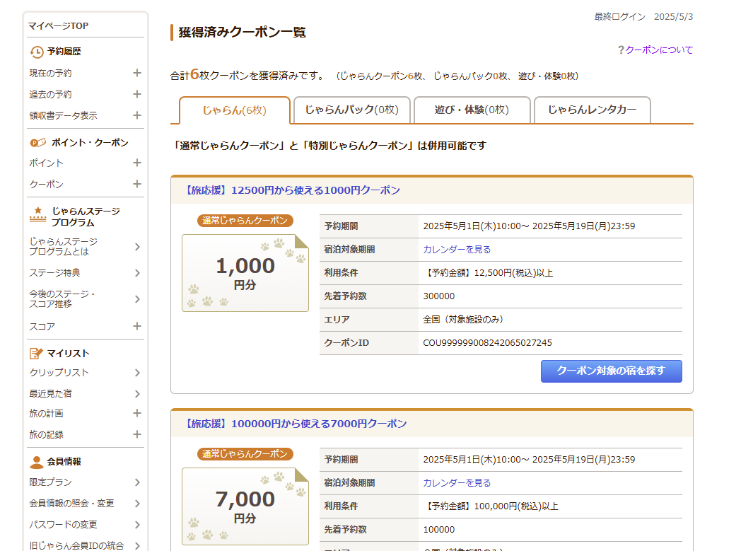753x551 pixels.
Task: Expand 領収書データ表示 plus icon
Action: tap(137, 115)
